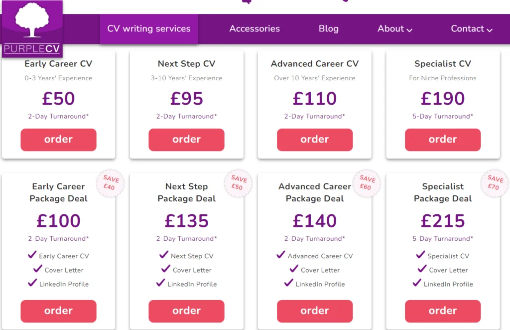Navigate to the Blog section

(x=328, y=28)
